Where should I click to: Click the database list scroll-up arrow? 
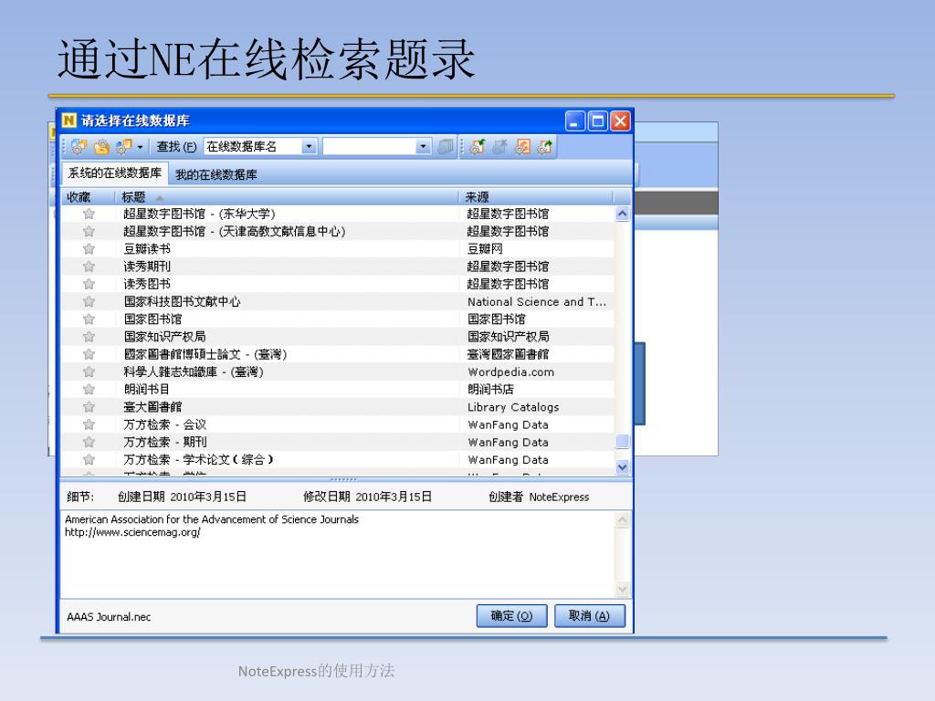coord(622,214)
